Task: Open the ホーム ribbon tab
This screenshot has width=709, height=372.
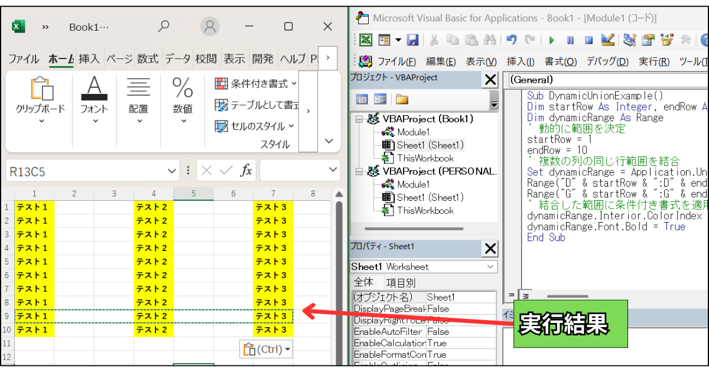Action: coord(60,59)
